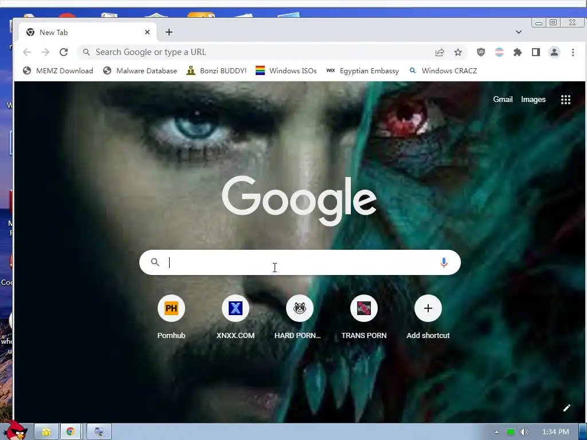Open Egyptian Embassy bookmark
The height and width of the screenshot is (440, 587).
[362, 70]
